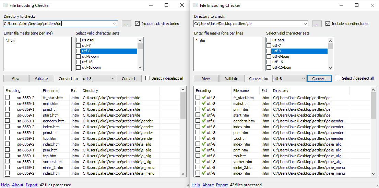The image size is (379, 188).
Task: Click right window's file list scrollbar thumb
Action: pos(374,106)
